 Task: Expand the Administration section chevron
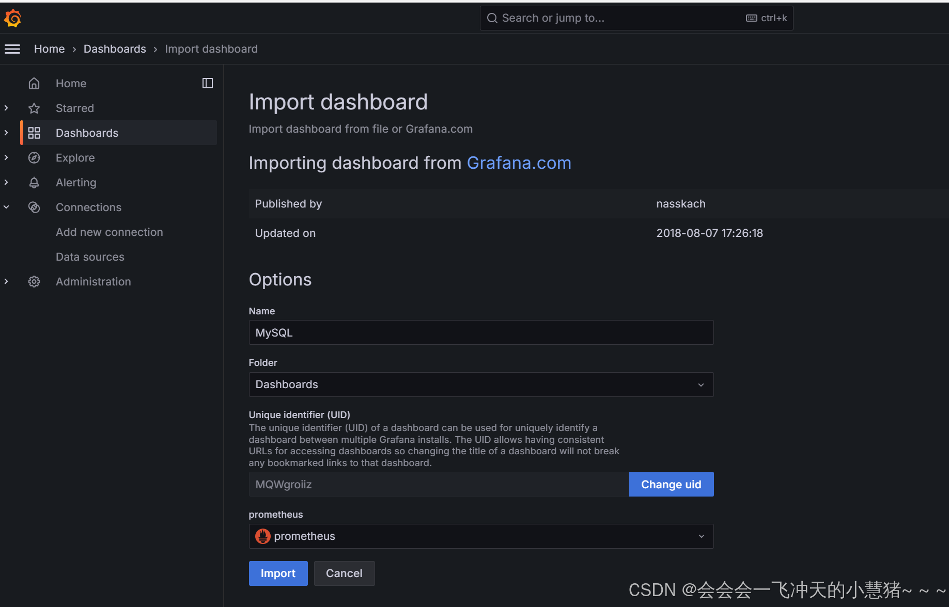[x=6, y=281]
